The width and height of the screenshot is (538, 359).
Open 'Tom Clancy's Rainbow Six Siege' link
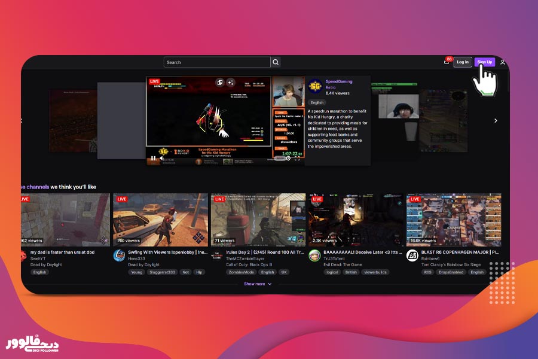click(x=451, y=264)
